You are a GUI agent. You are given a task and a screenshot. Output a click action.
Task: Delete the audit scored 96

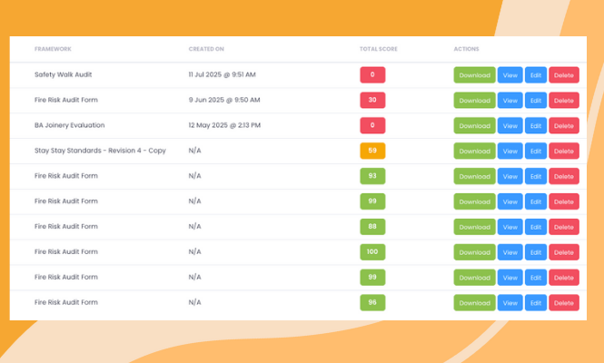click(563, 303)
